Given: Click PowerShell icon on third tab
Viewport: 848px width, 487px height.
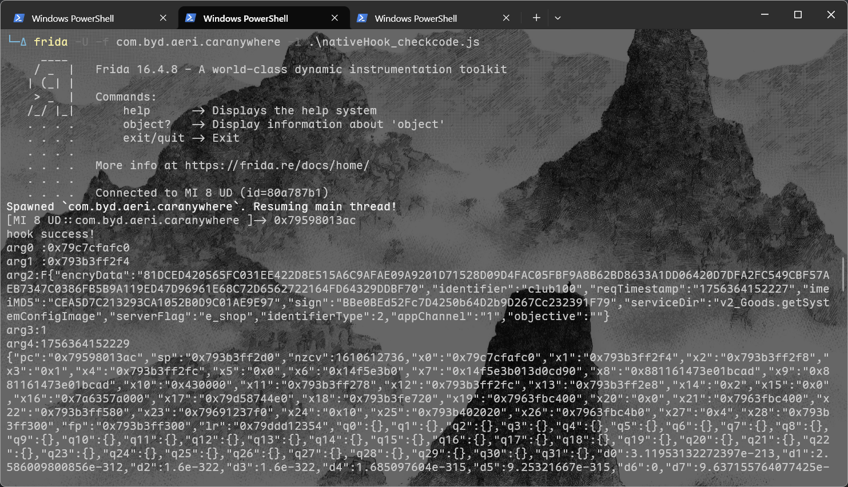Looking at the screenshot, I should 362,18.
